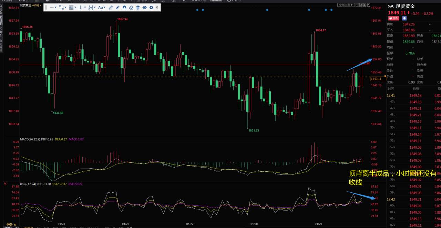This screenshot has width=441, height=228.
Task: Toggle the magnet snap tool
Action: coord(124,8)
